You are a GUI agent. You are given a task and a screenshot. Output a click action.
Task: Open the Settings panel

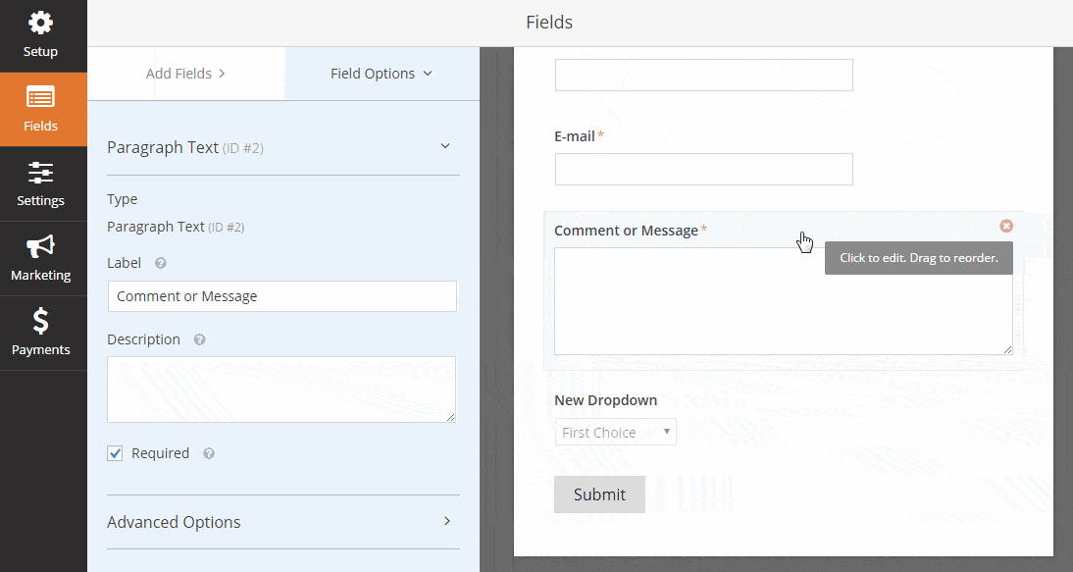(x=40, y=184)
